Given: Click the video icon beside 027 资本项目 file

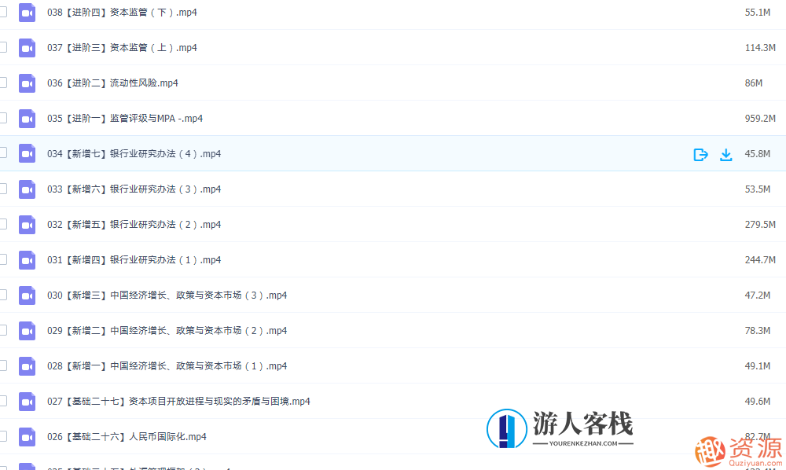Looking at the screenshot, I should [27, 401].
